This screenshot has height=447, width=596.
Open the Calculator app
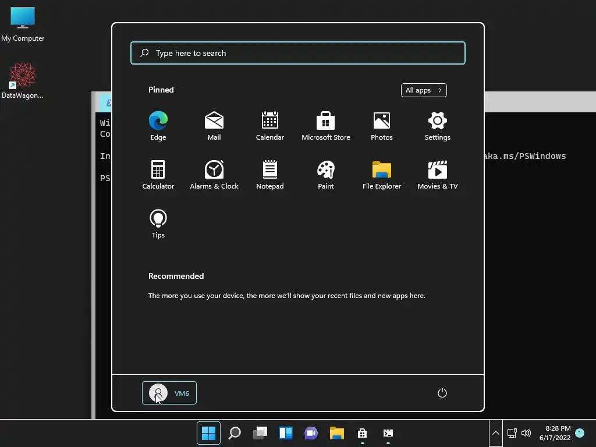click(158, 175)
